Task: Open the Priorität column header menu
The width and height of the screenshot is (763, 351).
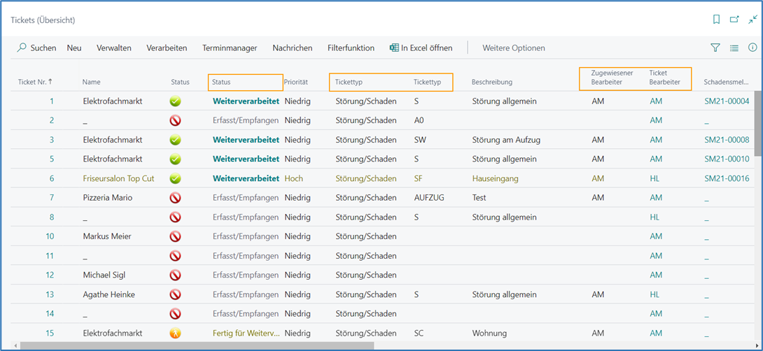Action: (x=296, y=83)
